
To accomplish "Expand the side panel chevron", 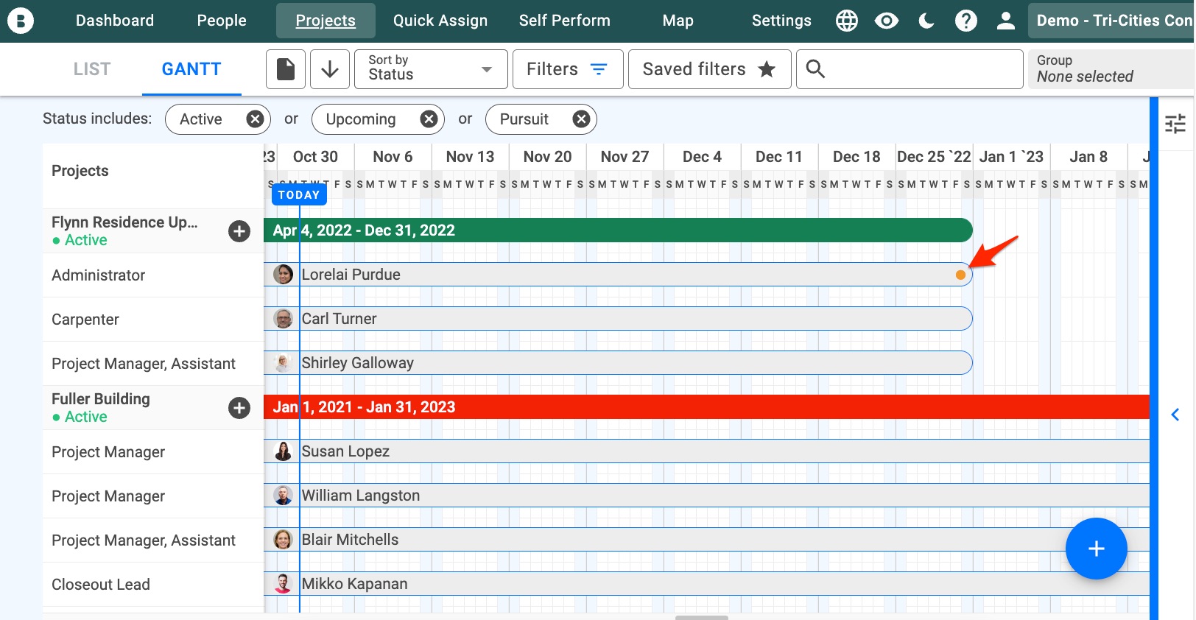I will 1175,415.
